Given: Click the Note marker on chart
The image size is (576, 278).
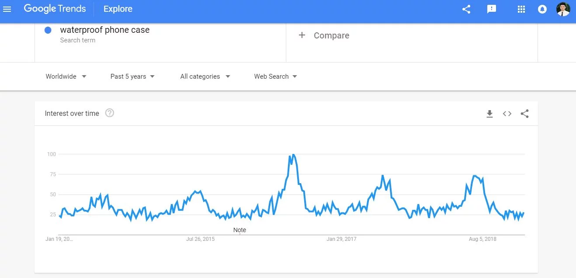Looking at the screenshot, I should click(x=239, y=230).
